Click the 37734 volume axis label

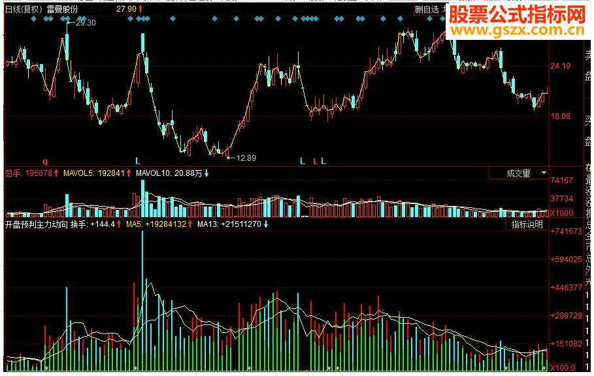coord(561,199)
